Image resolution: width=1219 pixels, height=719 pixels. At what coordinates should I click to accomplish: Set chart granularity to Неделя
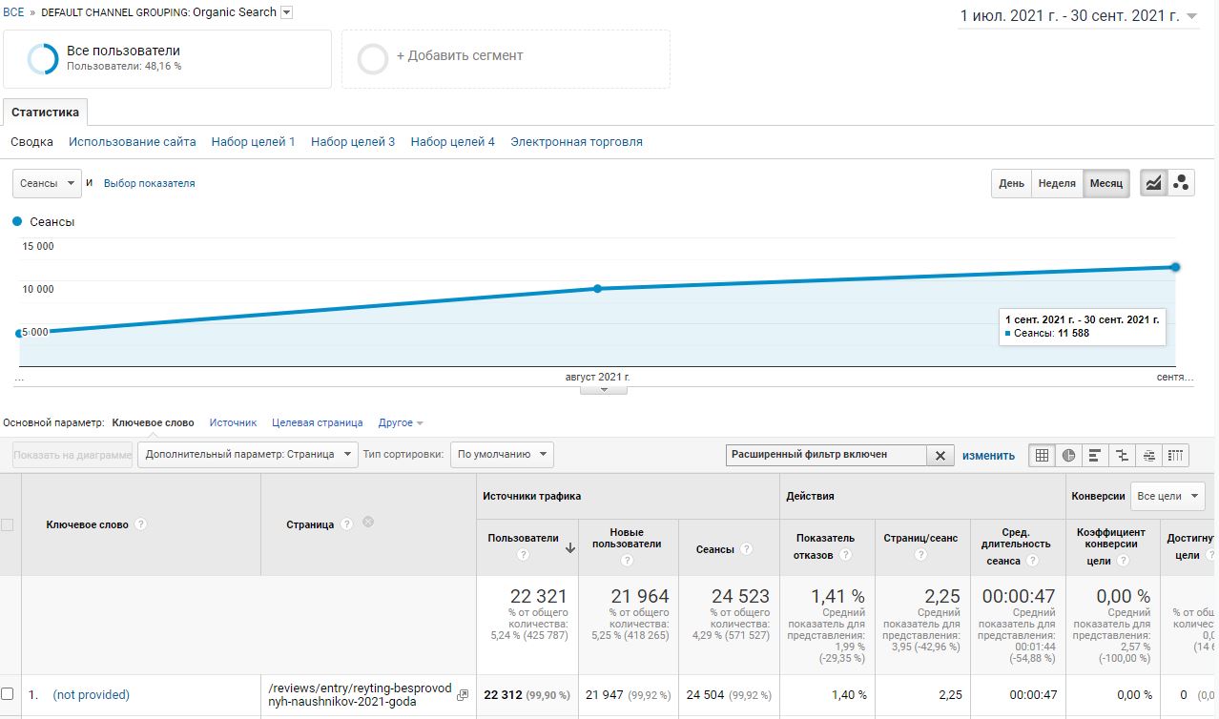click(1056, 183)
